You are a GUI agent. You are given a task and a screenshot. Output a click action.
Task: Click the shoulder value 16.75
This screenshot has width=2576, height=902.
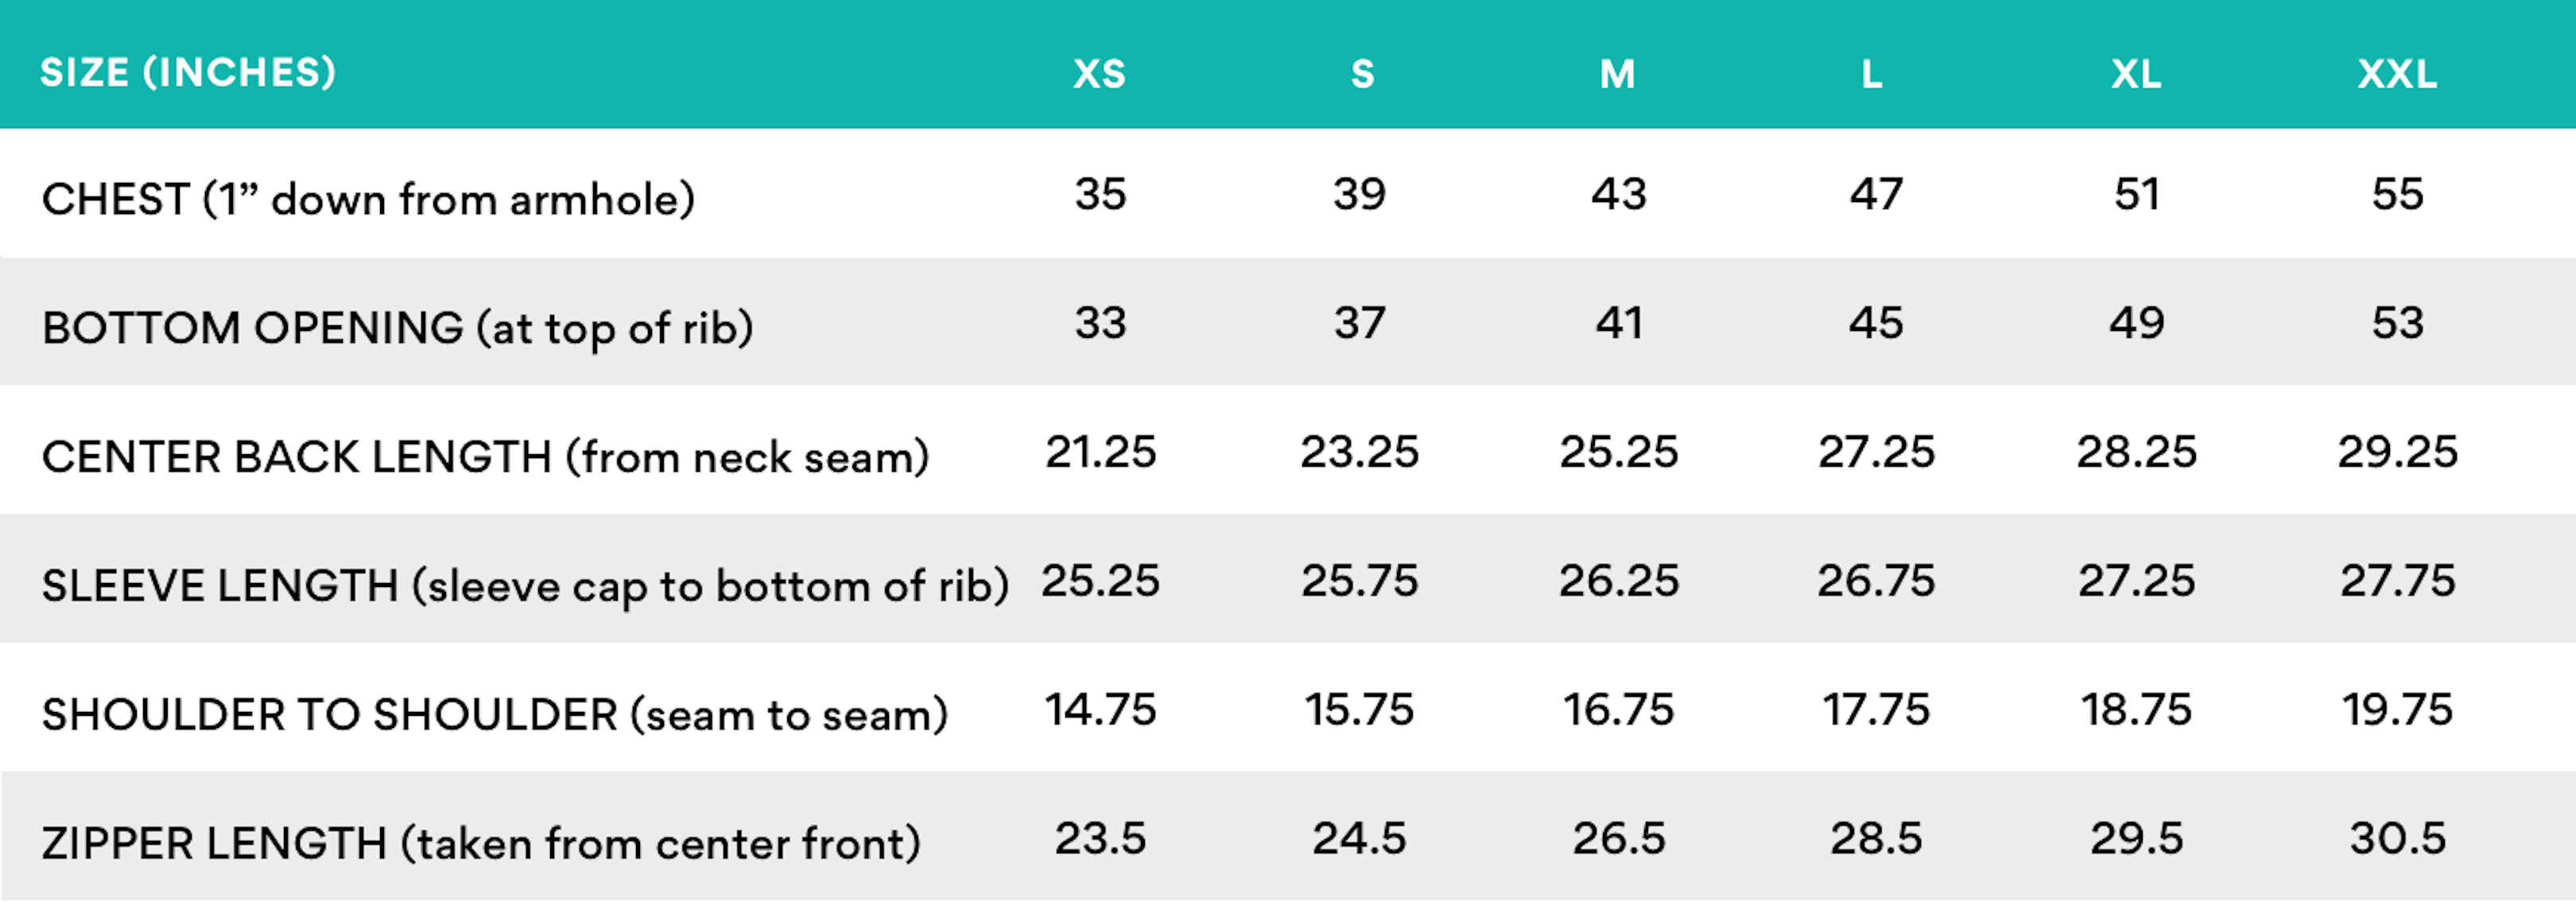tap(1618, 710)
